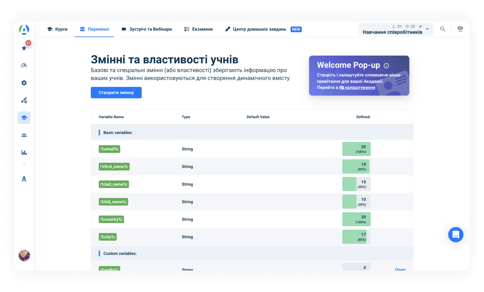
Task: Open the bar chart reports icon
Action: pos(24,152)
